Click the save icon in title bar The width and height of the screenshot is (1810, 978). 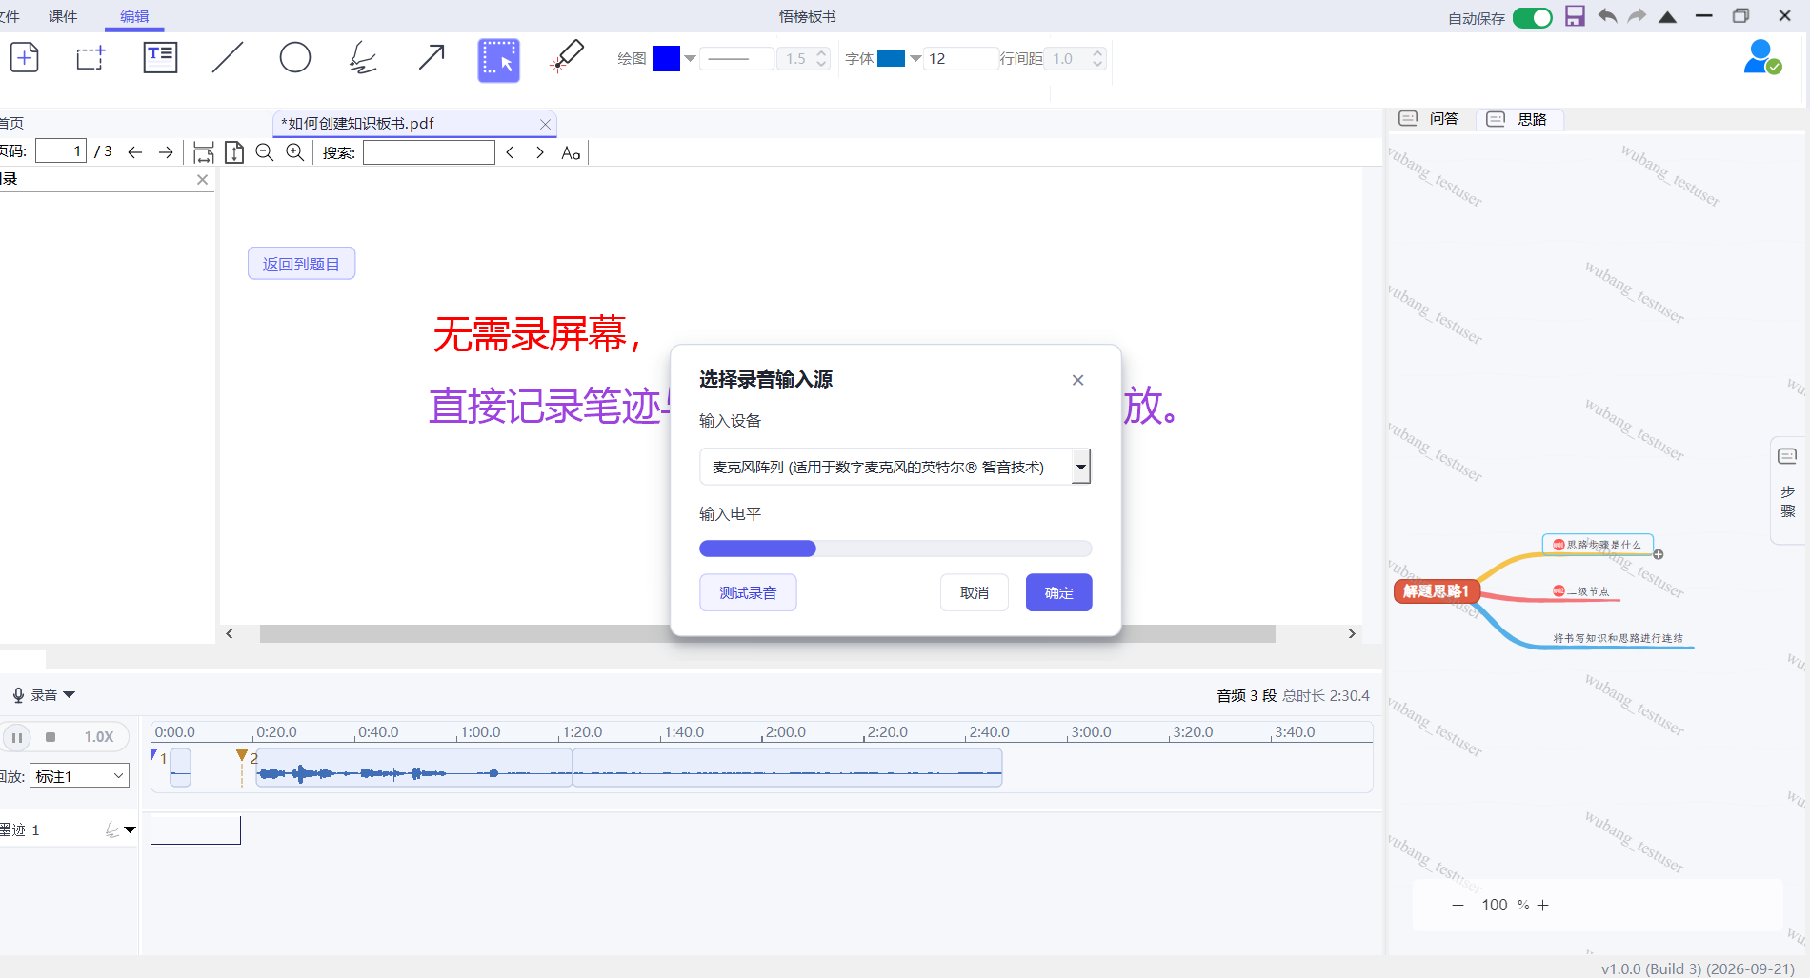click(x=1575, y=16)
